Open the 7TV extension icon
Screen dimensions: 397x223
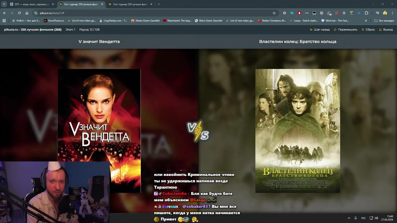pos(292,13)
